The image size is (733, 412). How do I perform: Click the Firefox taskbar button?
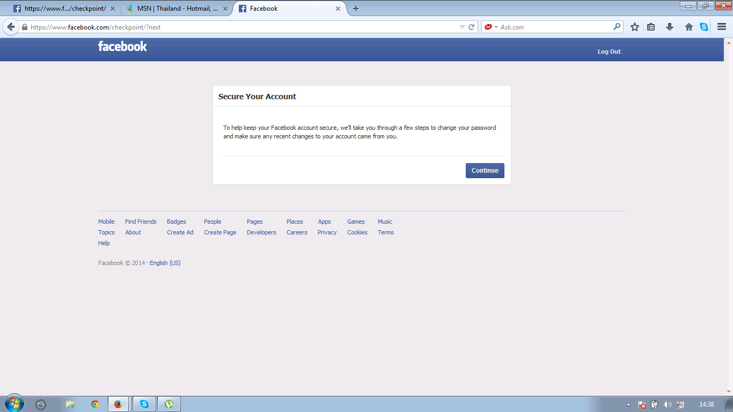[x=118, y=404]
